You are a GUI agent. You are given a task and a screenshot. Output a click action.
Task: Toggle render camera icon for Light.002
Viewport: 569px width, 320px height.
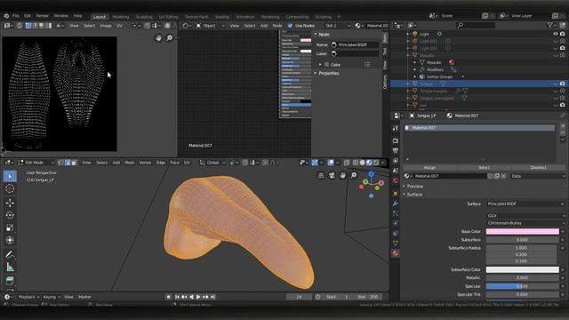(563, 48)
